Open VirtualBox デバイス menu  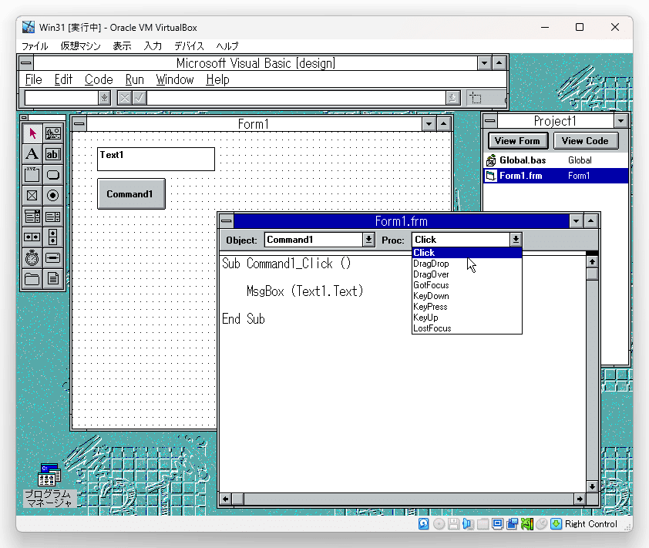pos(189,46)
